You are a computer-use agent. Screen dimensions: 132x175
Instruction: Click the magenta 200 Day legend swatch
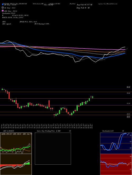(3, 11)
